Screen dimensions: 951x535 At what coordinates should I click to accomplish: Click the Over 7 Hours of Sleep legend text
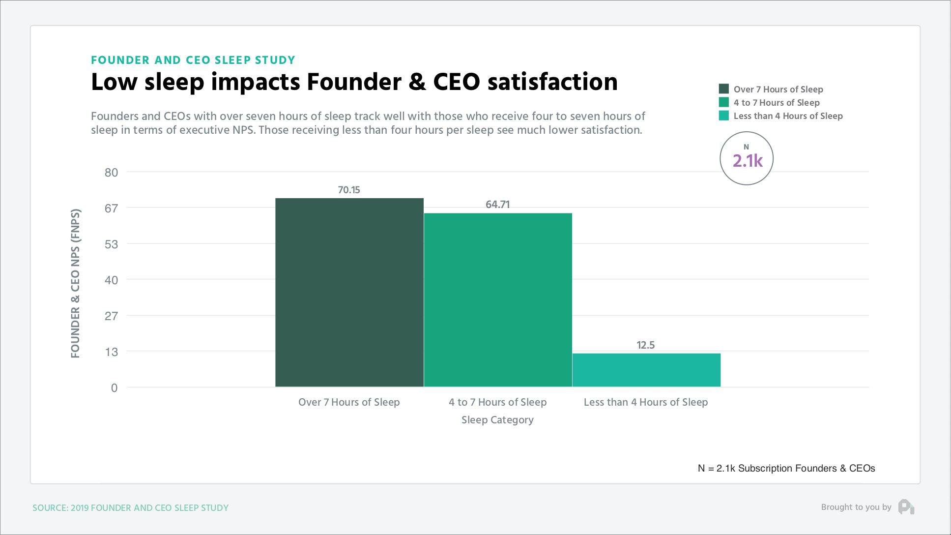pyautogui.click(x=778, y=89)
